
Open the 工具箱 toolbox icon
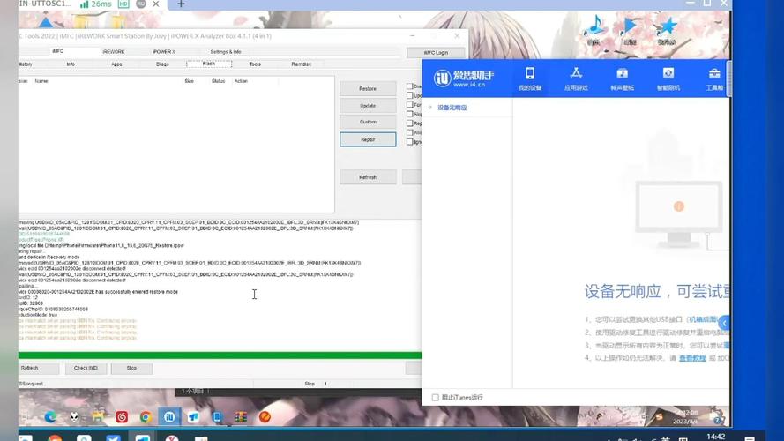click(x=714, y=78)
